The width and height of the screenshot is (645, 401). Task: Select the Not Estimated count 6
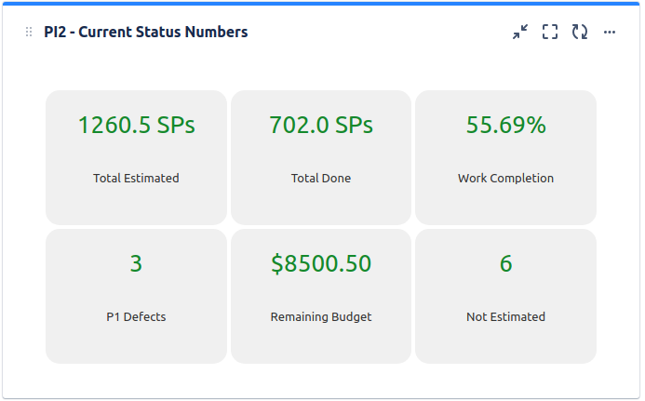point(506,263)
